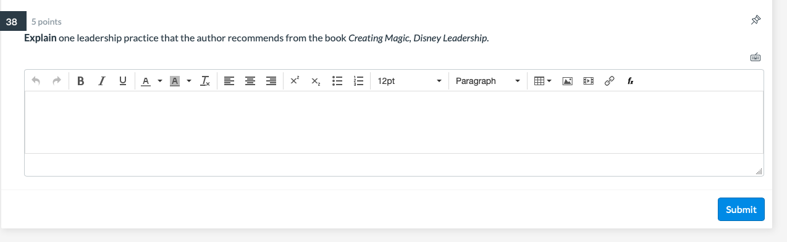Align text to the right
This screenshot has width=787, height=242.
click(271, 81)
